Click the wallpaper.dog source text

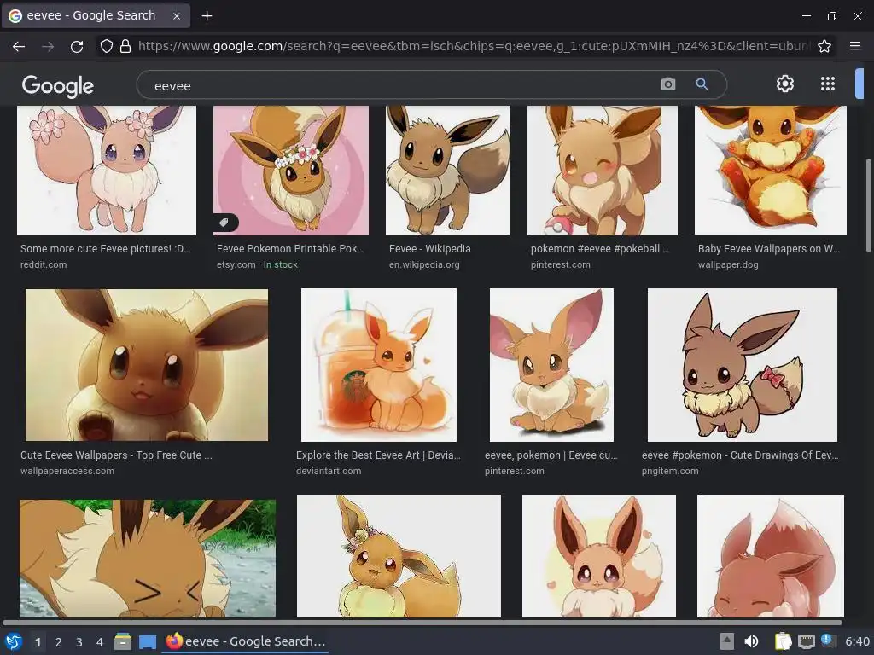click(728, 264)
